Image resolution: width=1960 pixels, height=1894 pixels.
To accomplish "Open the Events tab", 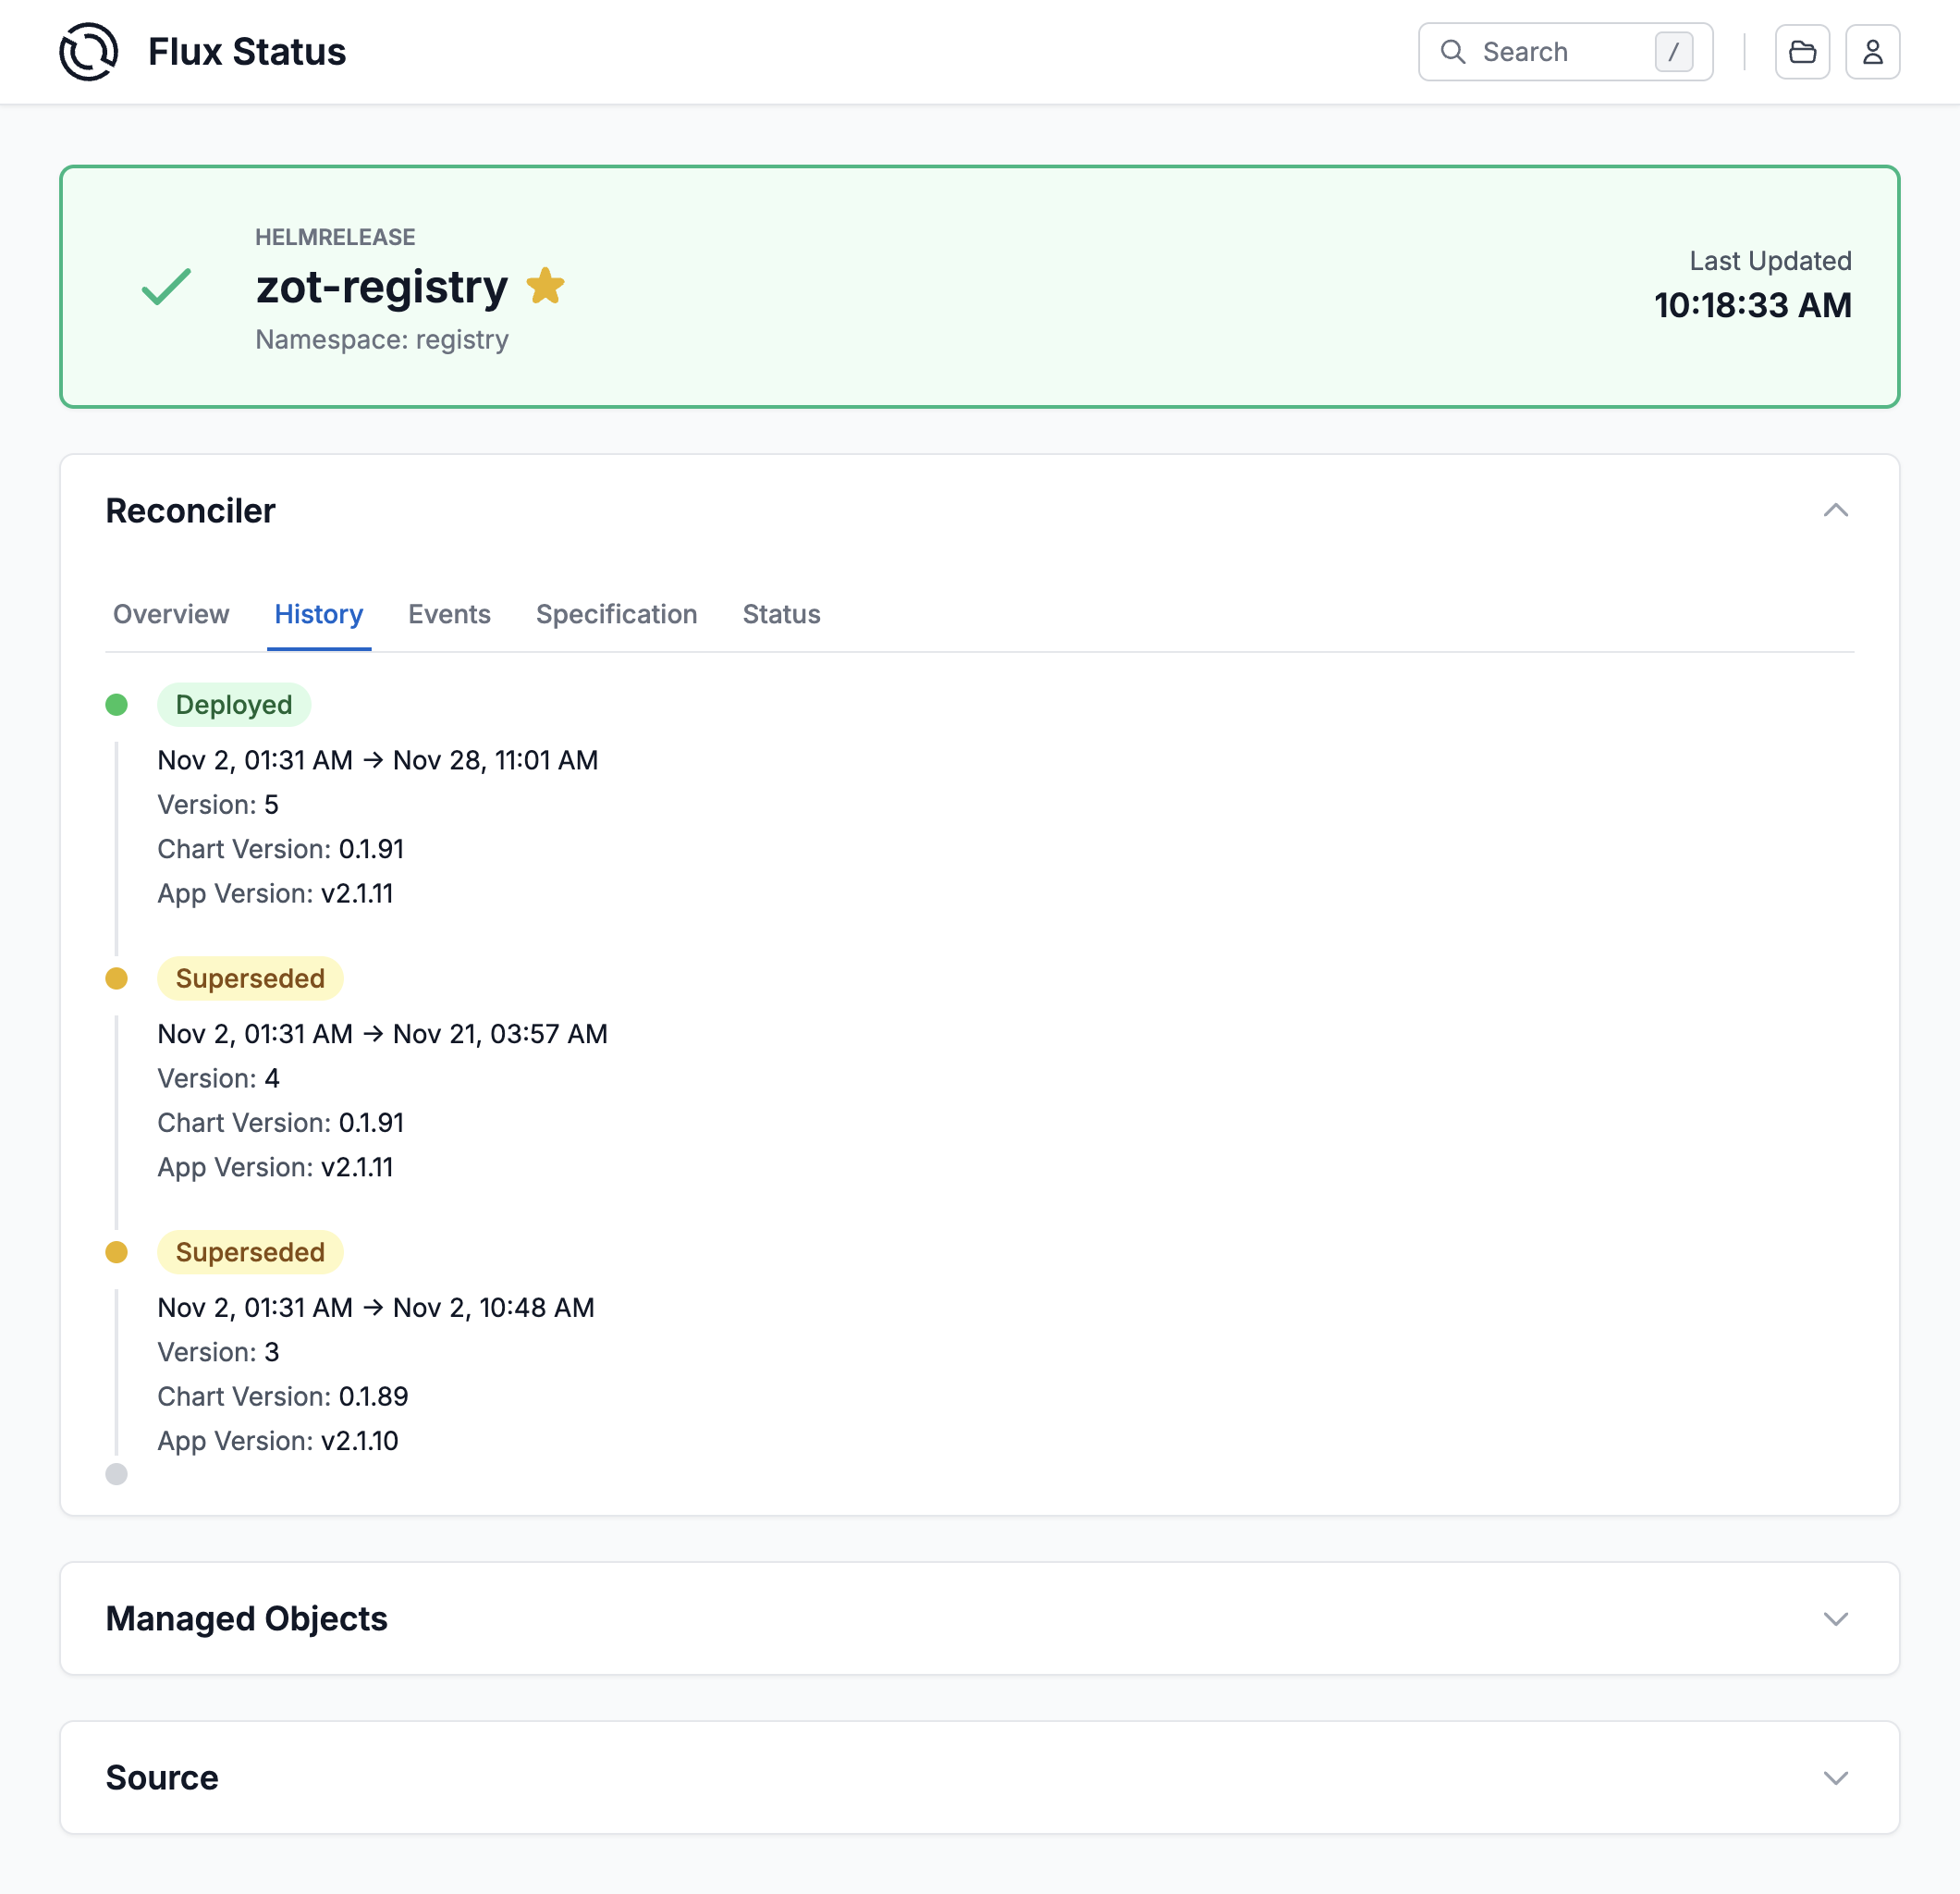I will click(x=449, y=613).
